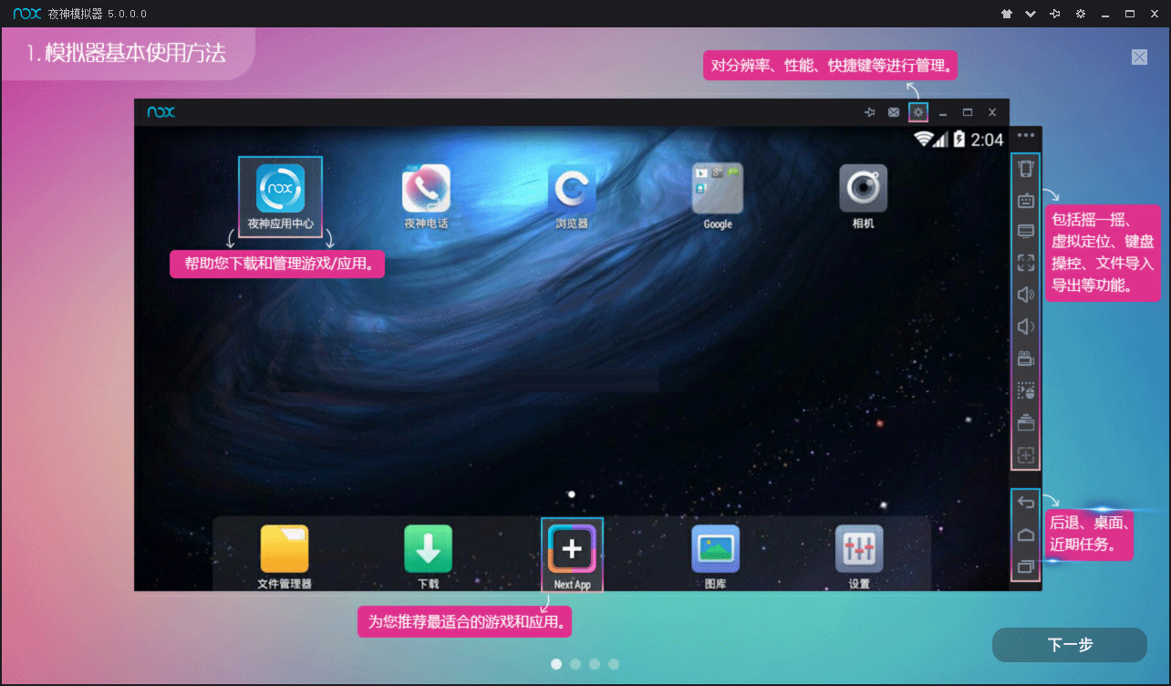
Task: Open the 浏览器 browser app
Action: (x=572, y=196)
